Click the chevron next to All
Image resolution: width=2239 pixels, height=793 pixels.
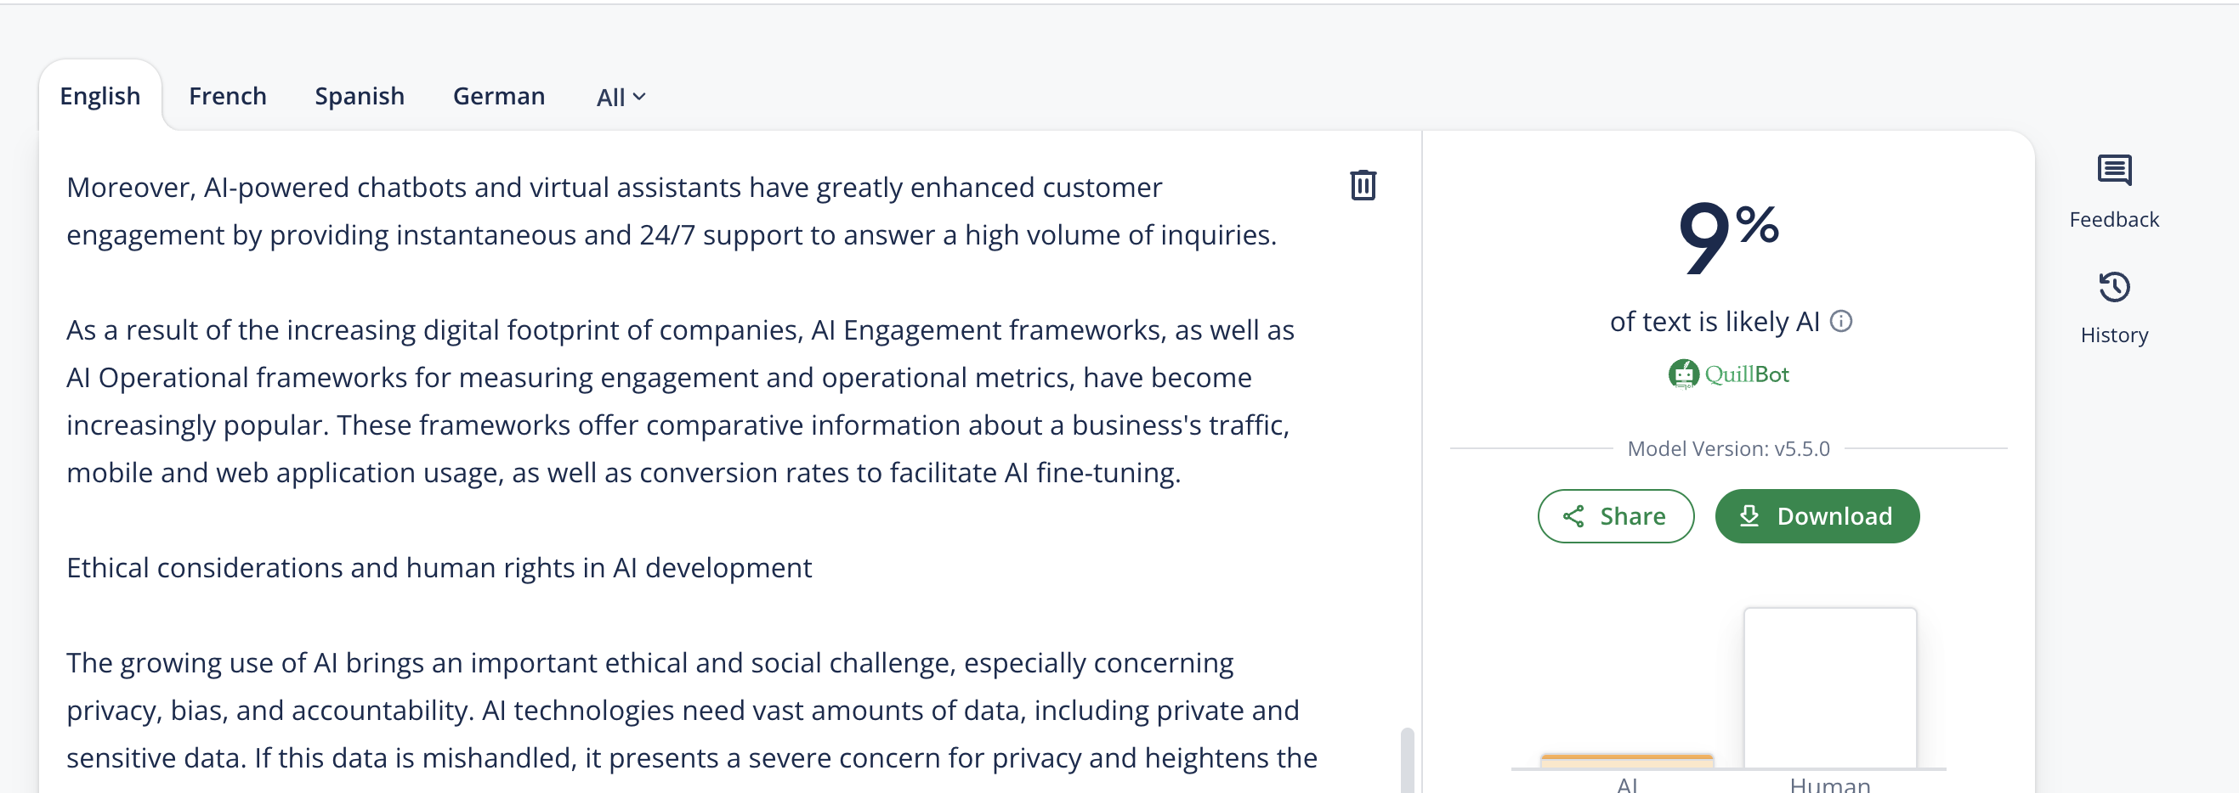pyautogui.click(x=639, y=98)
